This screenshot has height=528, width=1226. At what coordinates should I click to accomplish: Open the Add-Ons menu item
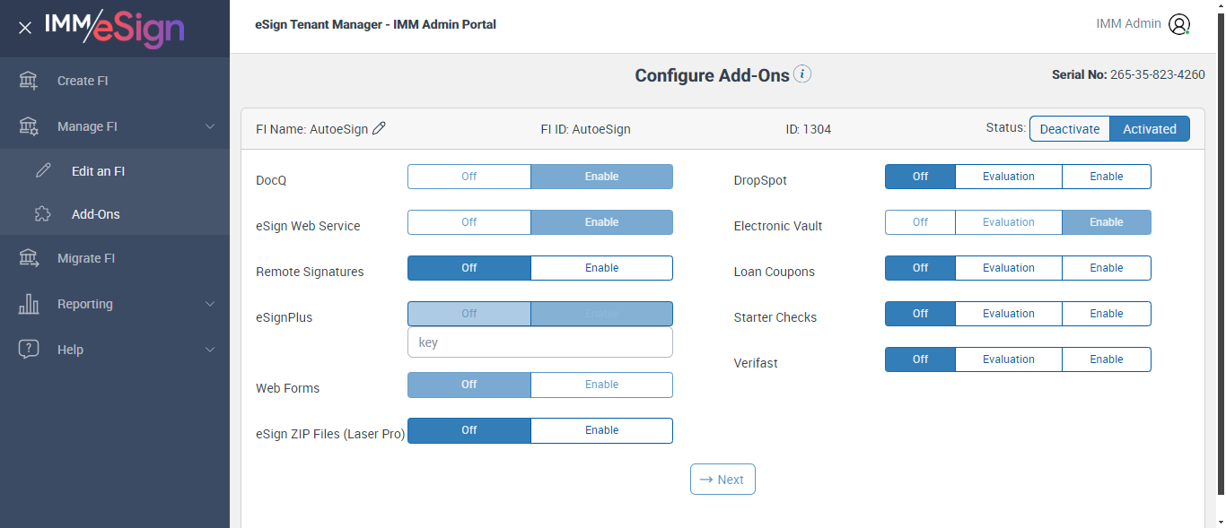click(x=95, y=214)
